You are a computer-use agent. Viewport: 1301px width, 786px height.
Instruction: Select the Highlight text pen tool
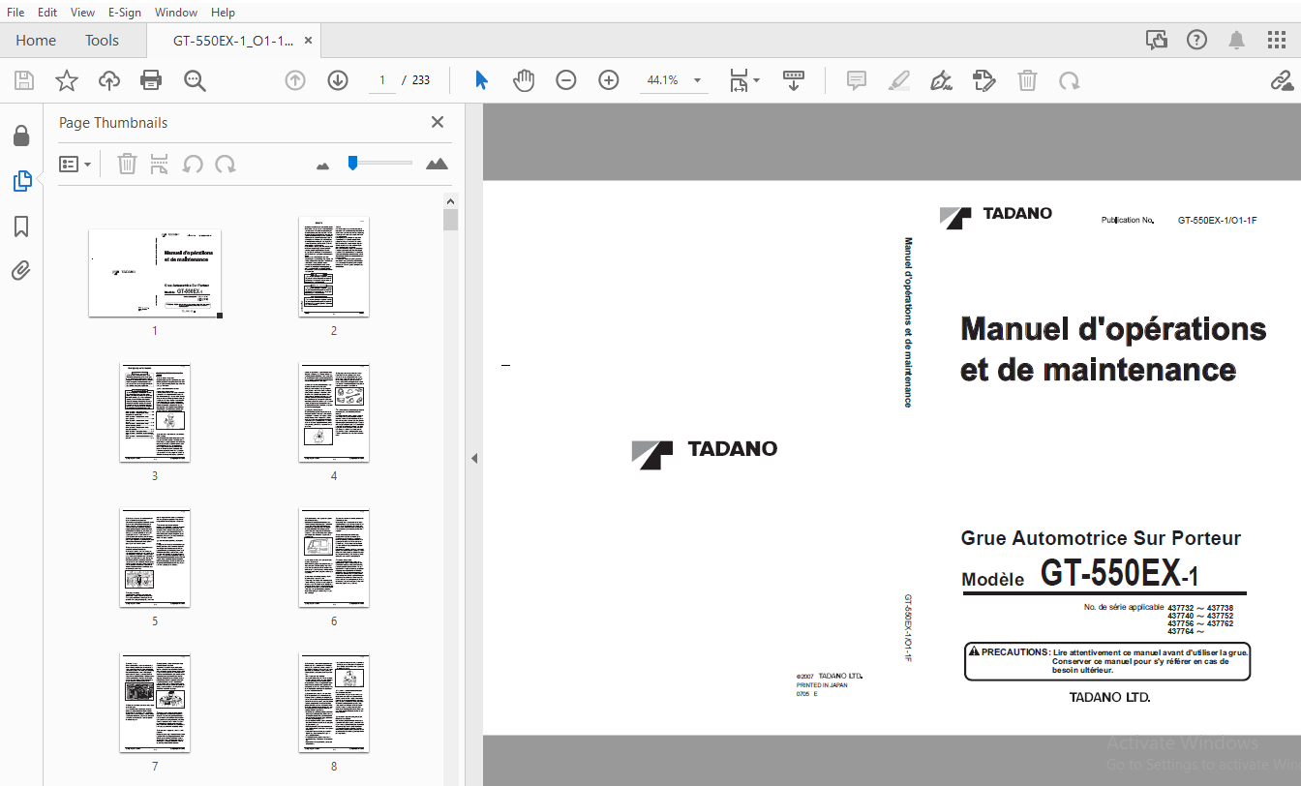(899, 80)
